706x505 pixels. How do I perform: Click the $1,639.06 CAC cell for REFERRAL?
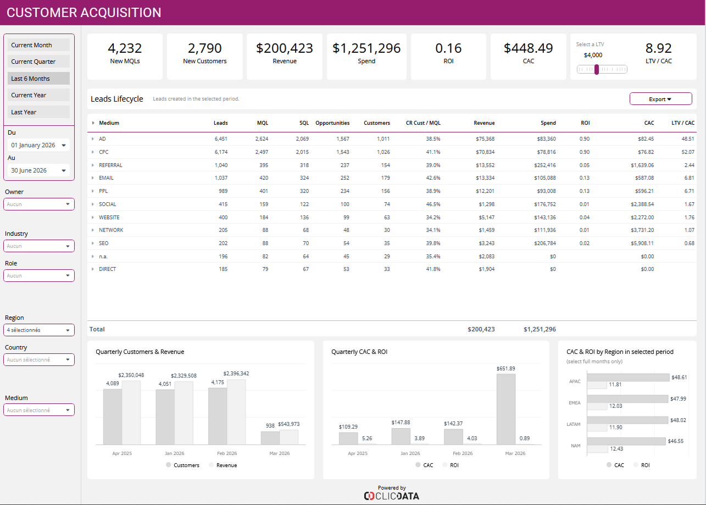pos(642,165)
